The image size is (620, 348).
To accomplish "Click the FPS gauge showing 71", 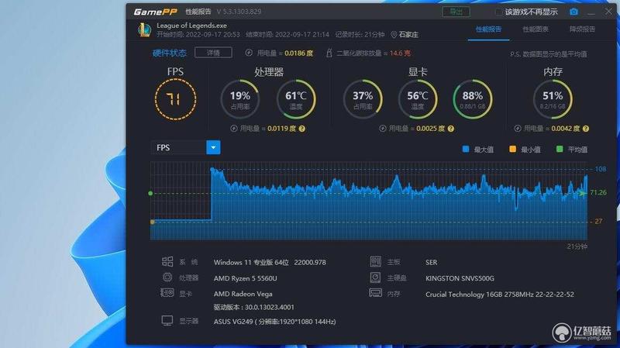I will 175,99.
